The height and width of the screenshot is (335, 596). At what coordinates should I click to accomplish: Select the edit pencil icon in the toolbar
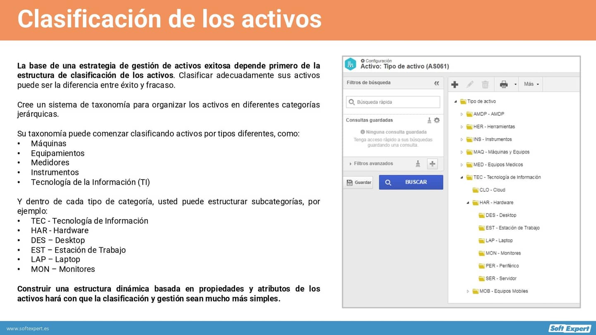pyautogui.click(x=470, y=84)
